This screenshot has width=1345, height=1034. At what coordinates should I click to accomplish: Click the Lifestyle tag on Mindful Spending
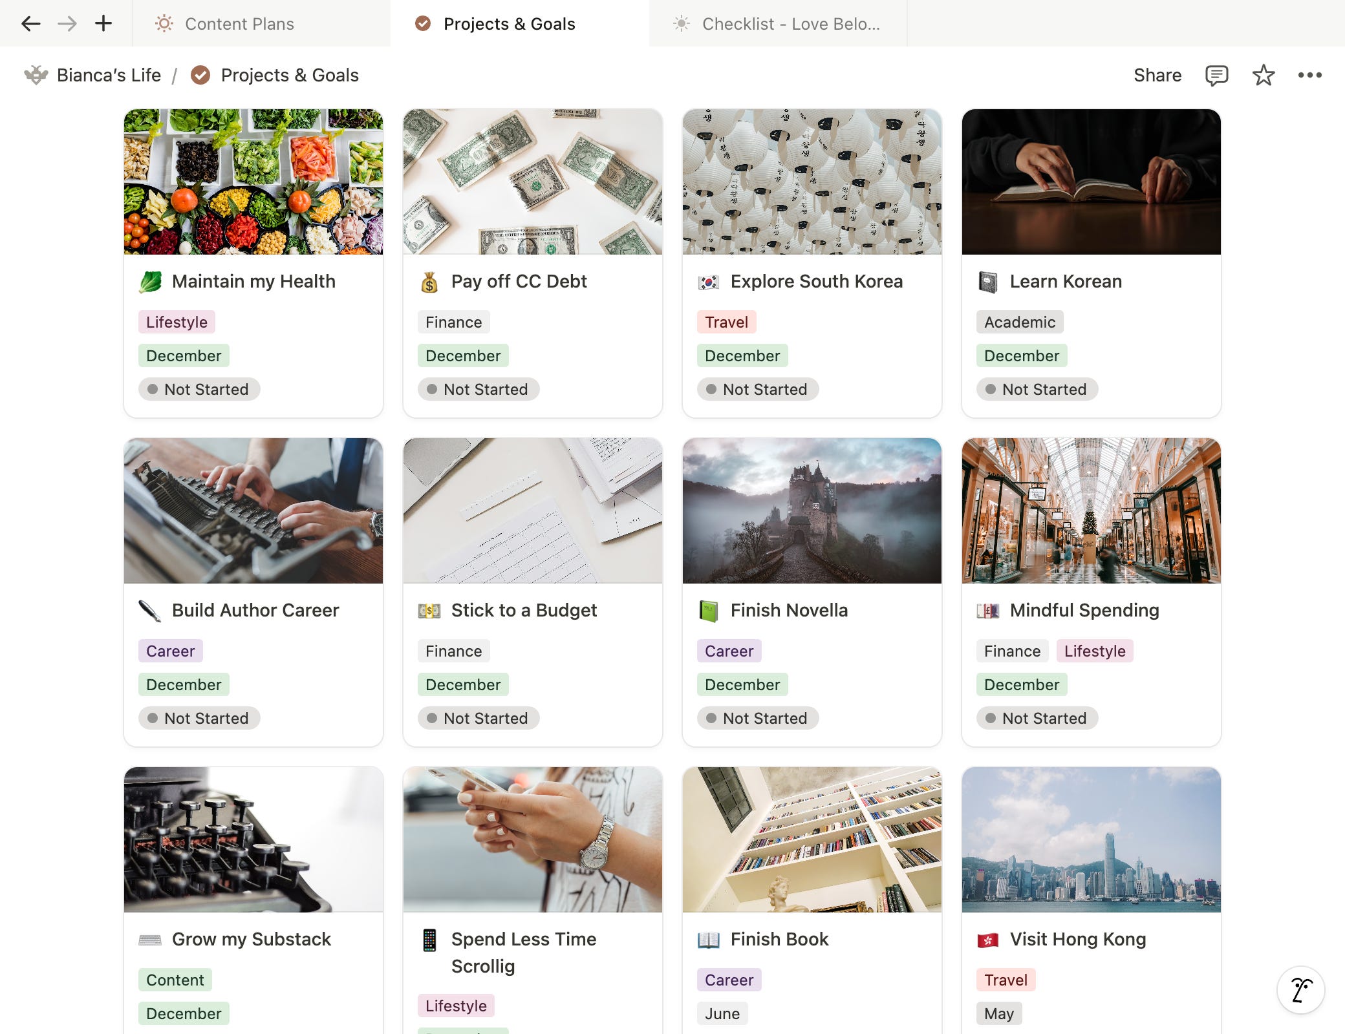click(1094, 651)
